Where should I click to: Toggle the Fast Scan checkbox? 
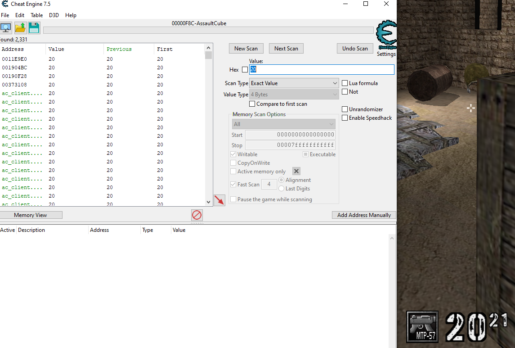[233, 184]
